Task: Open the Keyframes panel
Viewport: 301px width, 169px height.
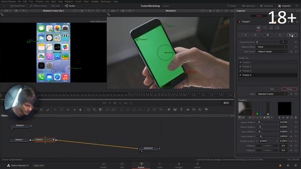Action: [249, 6]
